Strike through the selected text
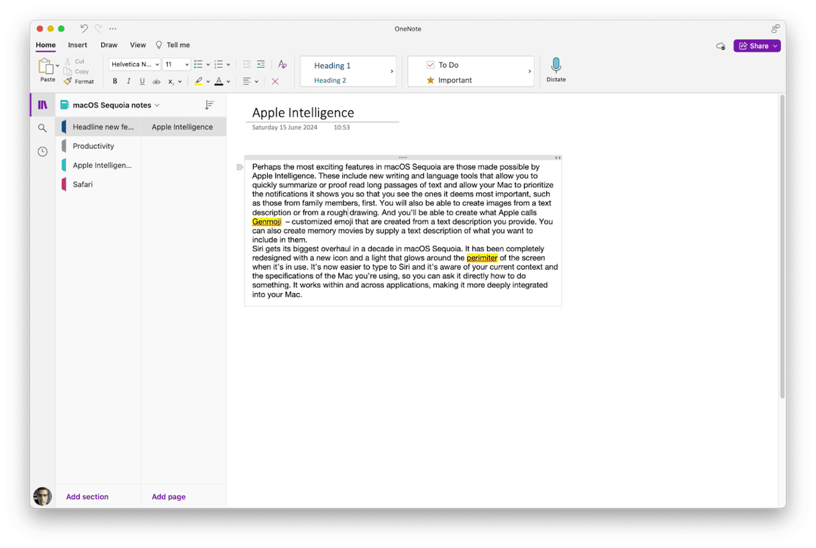The height and width of the screenshot is (548, 816). [156, 81]
